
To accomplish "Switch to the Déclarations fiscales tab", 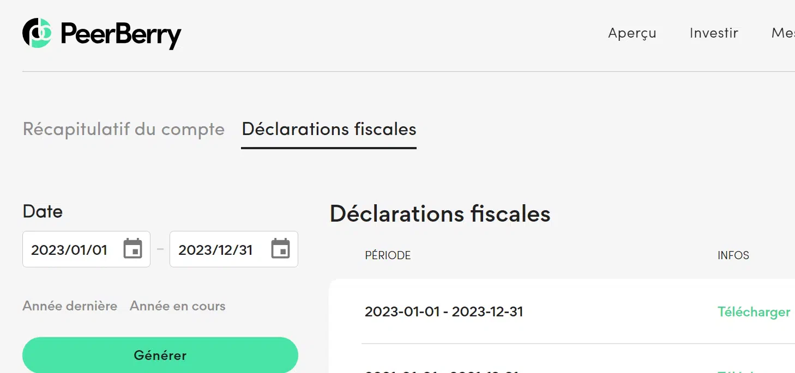I will point(329,130).
